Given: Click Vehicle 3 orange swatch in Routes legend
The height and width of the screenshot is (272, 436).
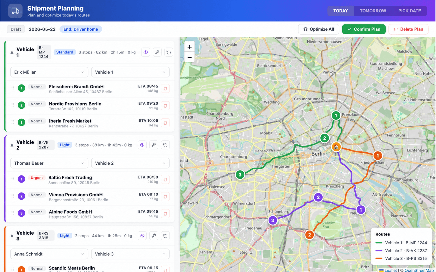Looking at the screenshot, I should 379,259.
